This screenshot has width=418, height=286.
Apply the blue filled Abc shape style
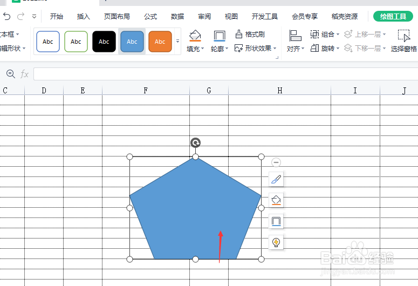pos(132,42)
